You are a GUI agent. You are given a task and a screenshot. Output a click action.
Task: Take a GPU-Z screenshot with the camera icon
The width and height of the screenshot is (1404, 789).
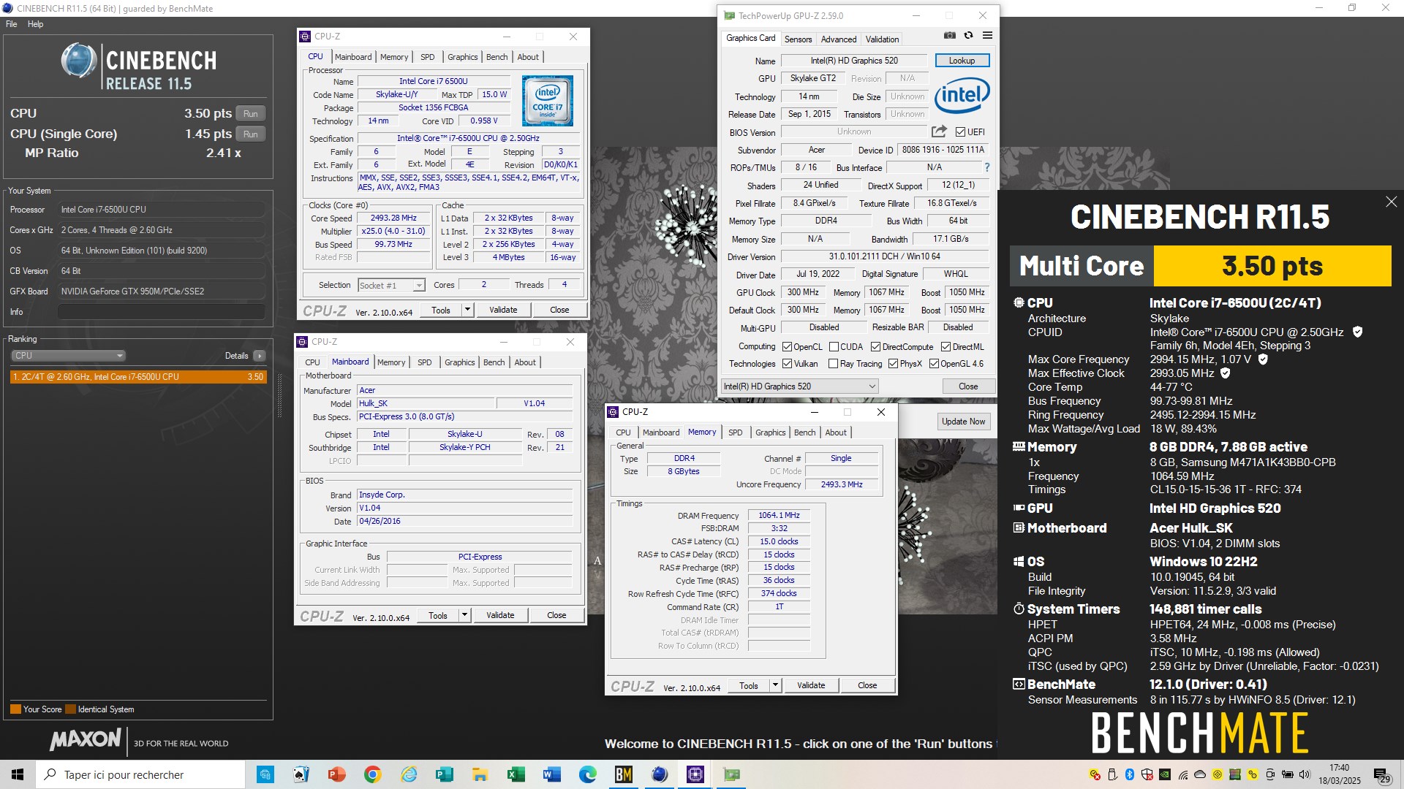(x=949, y=35)
